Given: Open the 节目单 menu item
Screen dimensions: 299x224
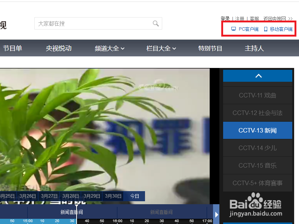Looking at the screenshot, I should 13,48.
